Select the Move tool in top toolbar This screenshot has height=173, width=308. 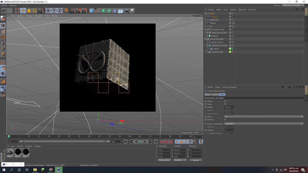[x=23, y=11]
